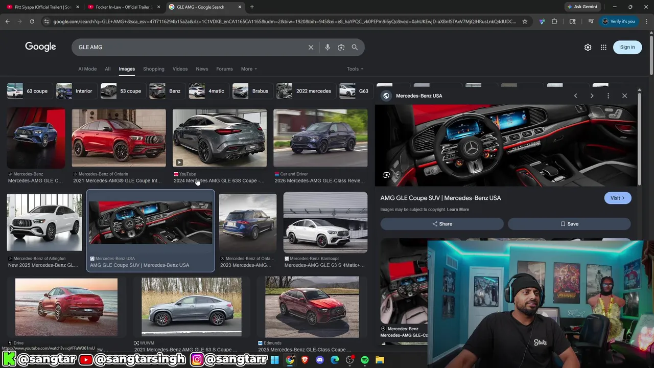Switch to the All results tab
Image resolution: width=654 pixels, height=368 pixels.
pos(108,69)
